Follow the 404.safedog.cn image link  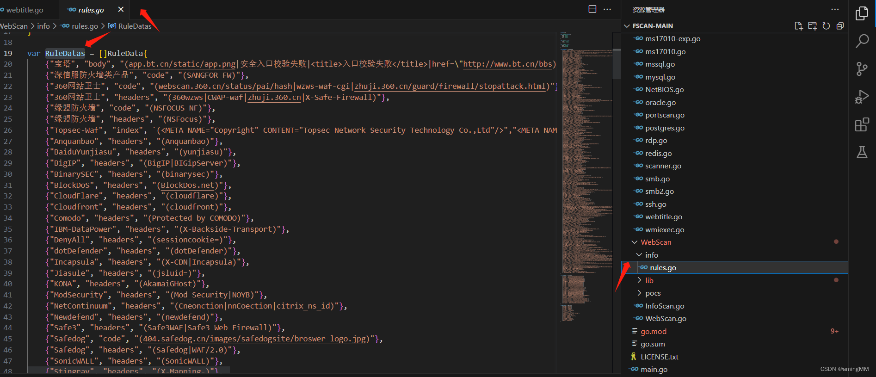click(x=254, y=339)
